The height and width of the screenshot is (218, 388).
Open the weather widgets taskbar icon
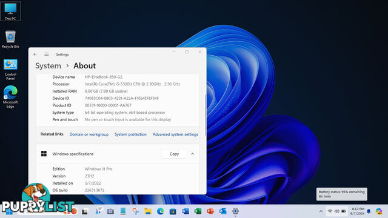pos(98,211)
